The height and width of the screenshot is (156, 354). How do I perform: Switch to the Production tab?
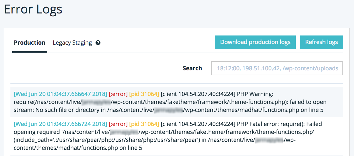pos(29,43)
